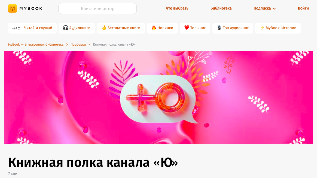This screenshot has height=178, width=317.
Task: Click chevron after MyBook — Электронная библиотека breadcrumb
Action: click(x=67, y=44)
